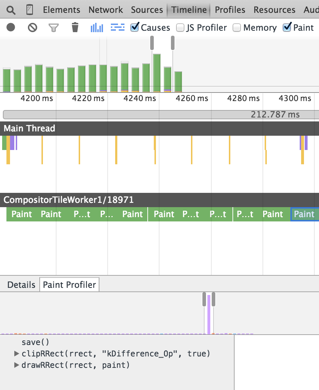The width and height of the screenshot is (319, 390).
Task: Click the CompositorTileWorker1/18971 header
Action: [159, 200]
